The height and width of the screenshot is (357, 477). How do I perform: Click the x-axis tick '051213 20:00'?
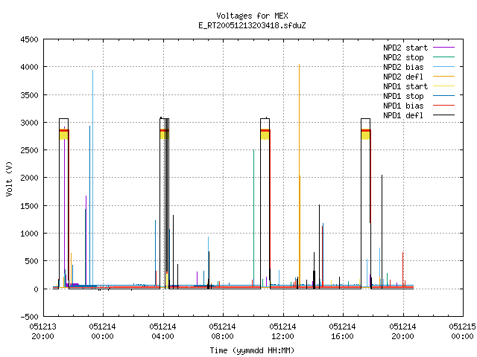click(43, 332)
